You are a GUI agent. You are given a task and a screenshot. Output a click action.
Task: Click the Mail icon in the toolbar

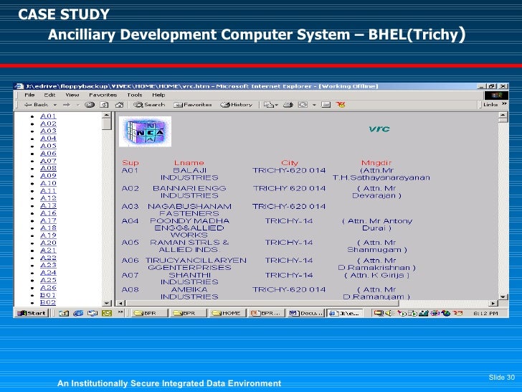click(269, 105)
